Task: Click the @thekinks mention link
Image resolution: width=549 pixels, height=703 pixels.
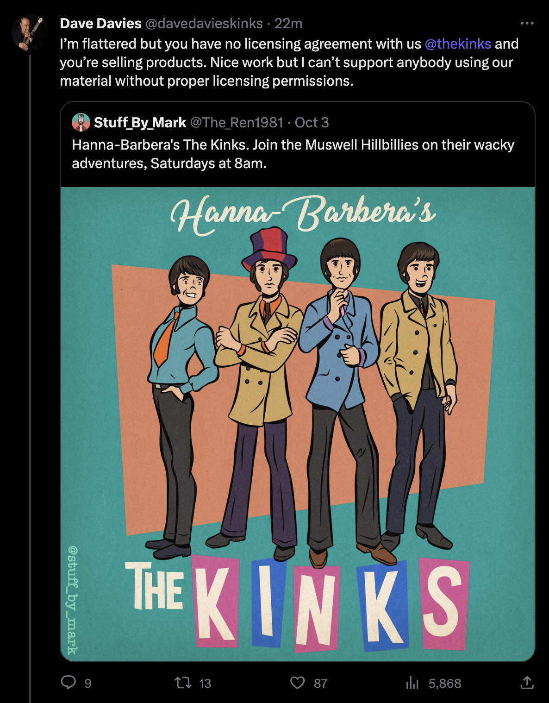Action: pyautogui.click(x=458, y=44)
